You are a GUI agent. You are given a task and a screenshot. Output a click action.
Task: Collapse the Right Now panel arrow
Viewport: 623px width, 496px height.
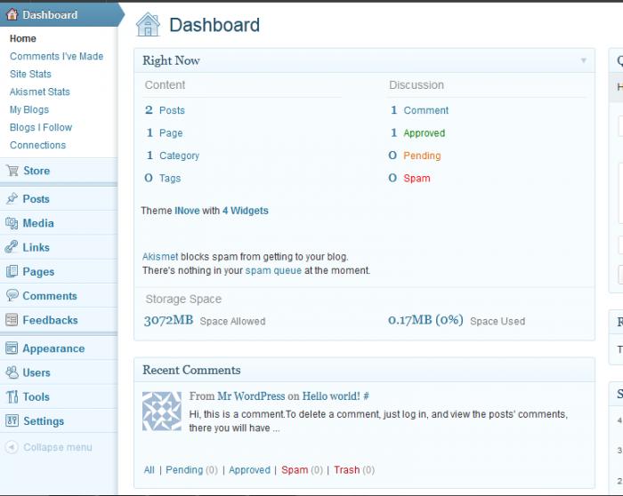click(x=584, y=60)
